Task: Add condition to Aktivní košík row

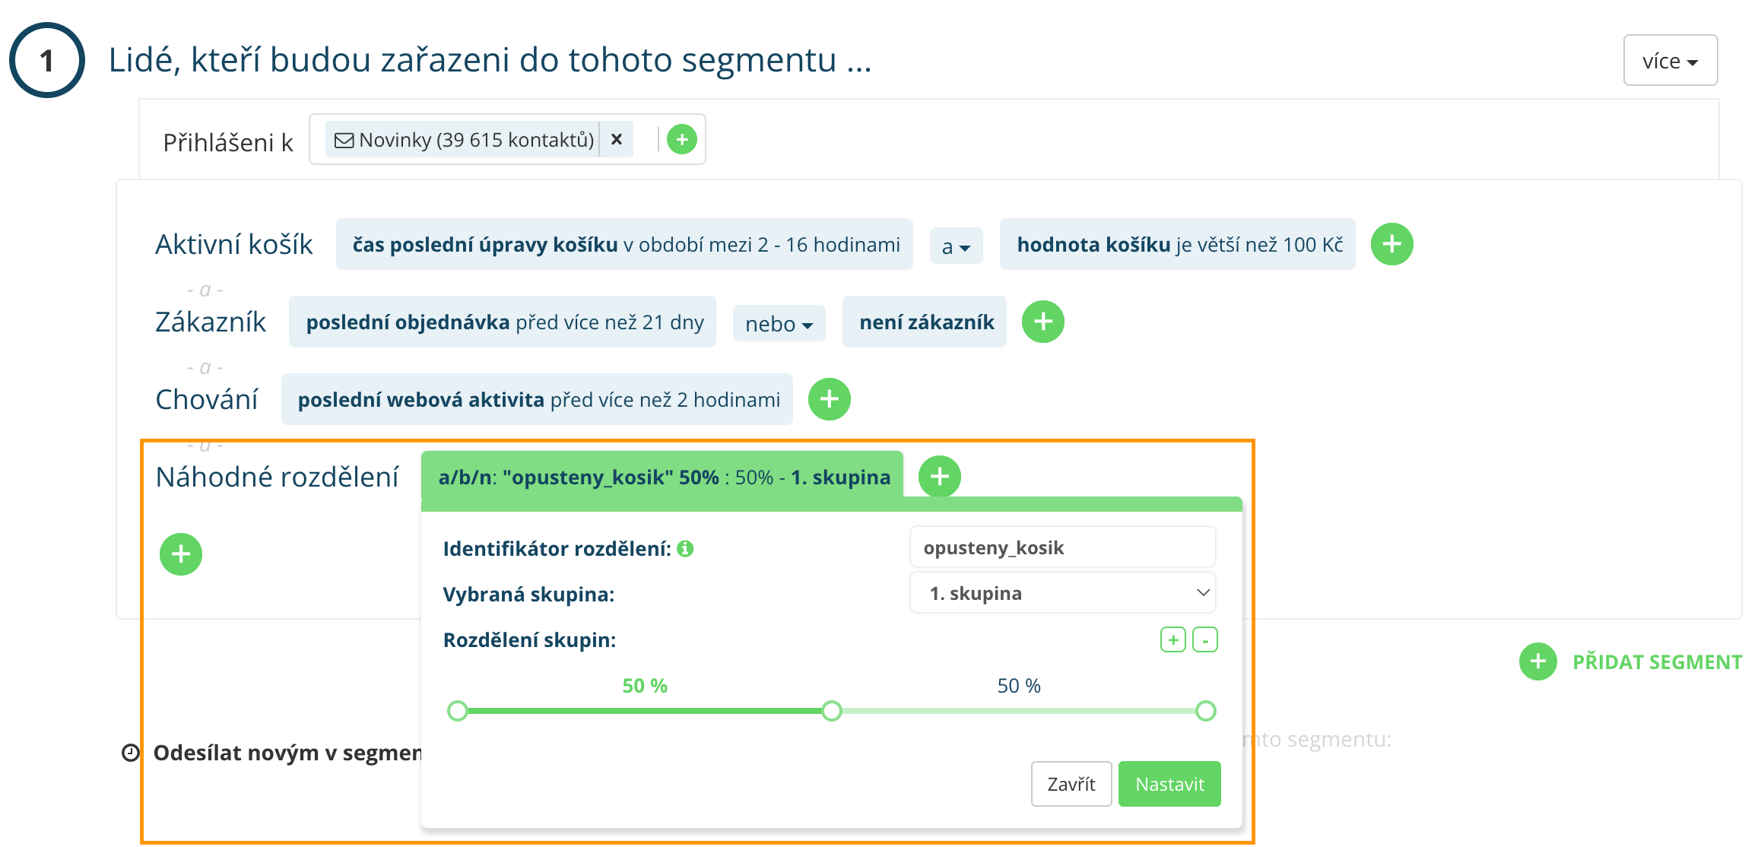Action: (x=1391, y=244)
